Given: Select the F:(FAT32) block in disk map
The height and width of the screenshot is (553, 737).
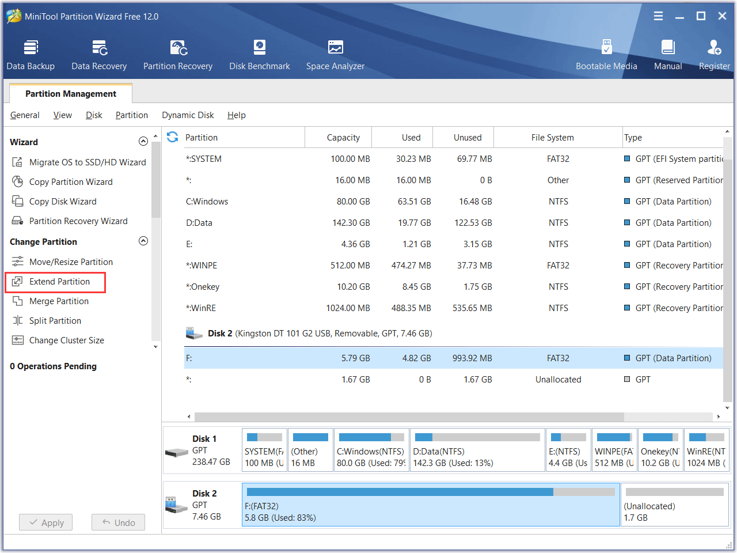Looking at the screenshot, I should point(431,505).
